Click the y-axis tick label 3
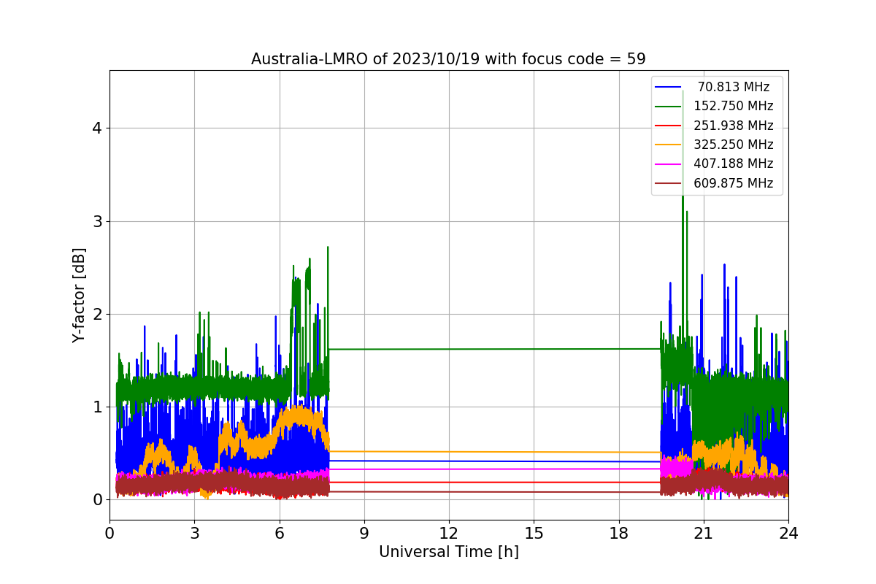This screenshot has width=876, height=584. click(x=97, y=221)
